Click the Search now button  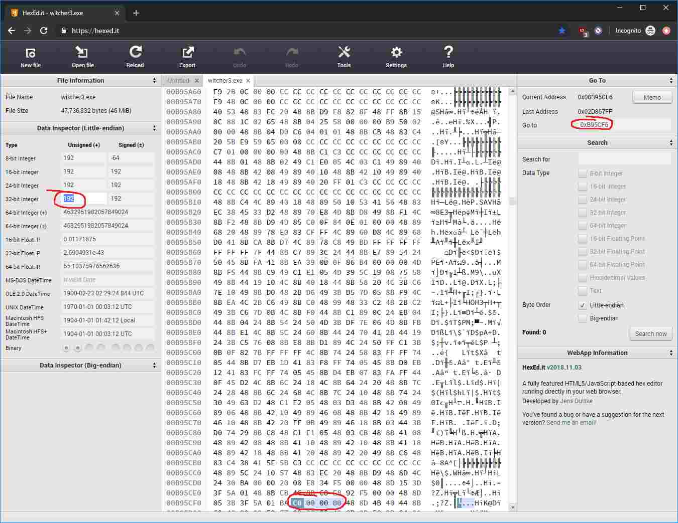651,333
